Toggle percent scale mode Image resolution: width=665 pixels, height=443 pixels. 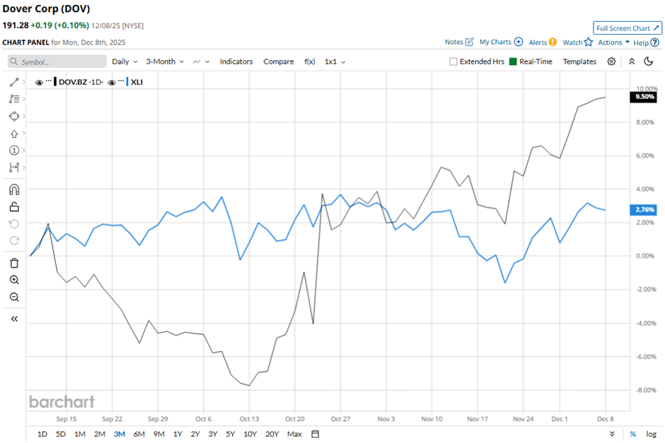[632, 434]
